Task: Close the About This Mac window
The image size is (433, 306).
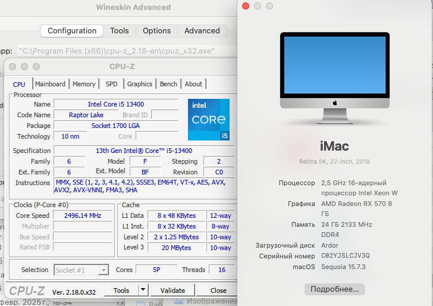Action: 246,6
